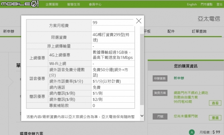Click 網內通話 row label
This screenshot has width=224, height=135.
pos(70,87)
